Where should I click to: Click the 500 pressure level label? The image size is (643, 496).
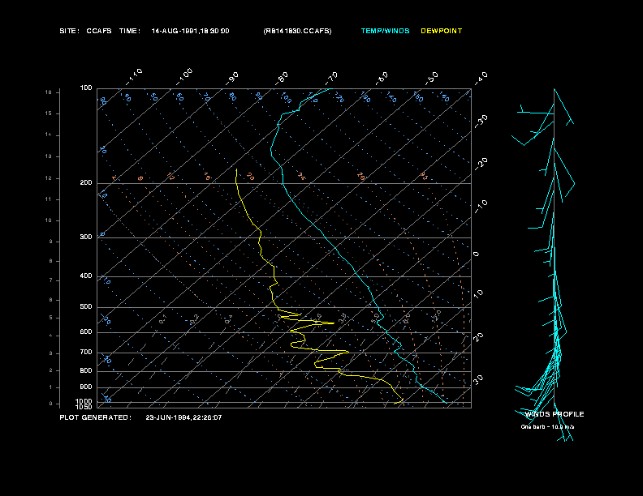(86, 306)
